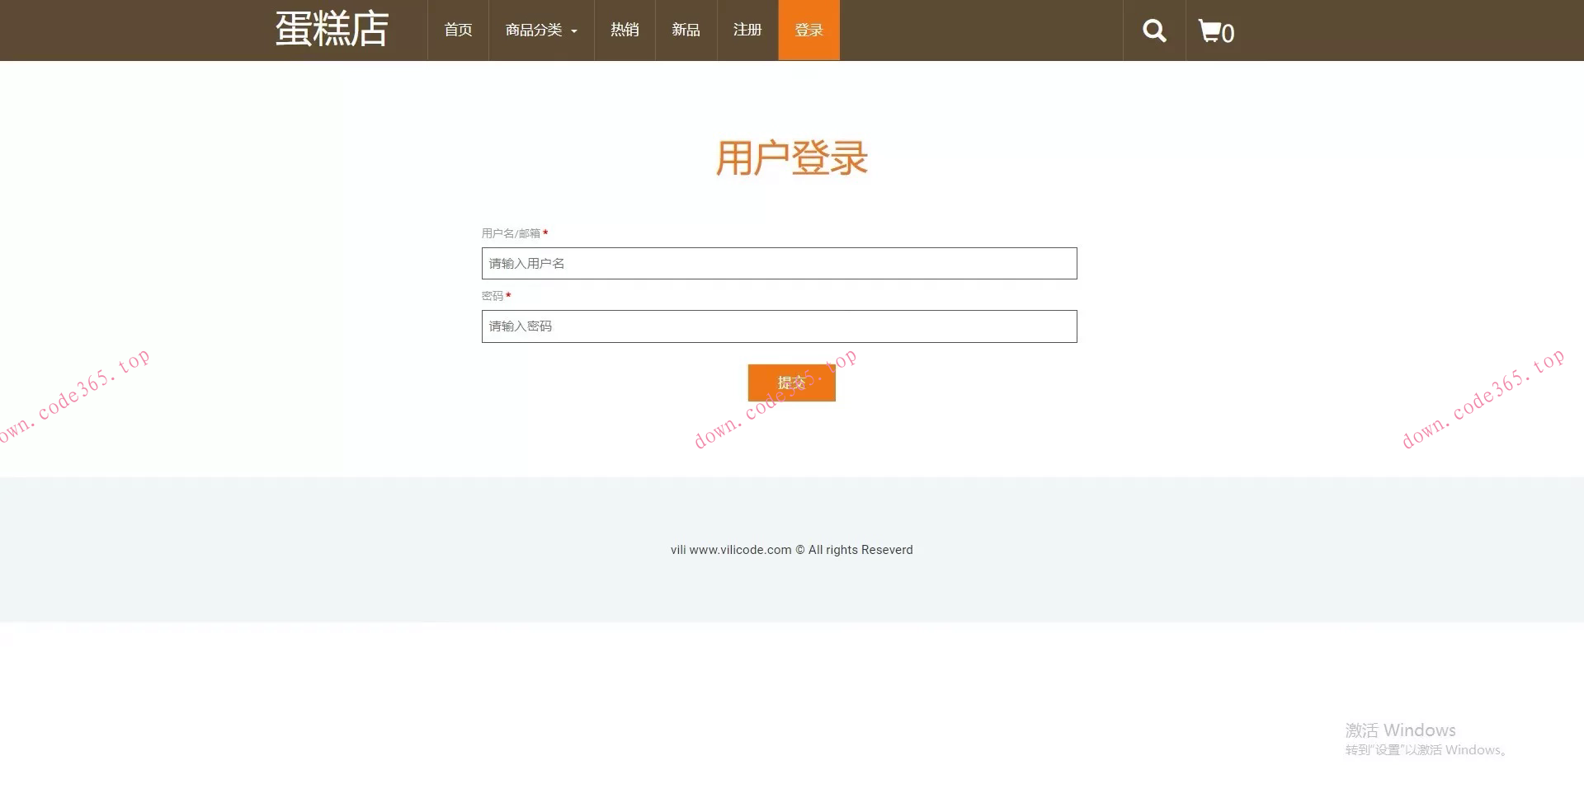Click the search magnifier icon
The height and width of the screenshot is (798, 1584).
point(1153,31)
